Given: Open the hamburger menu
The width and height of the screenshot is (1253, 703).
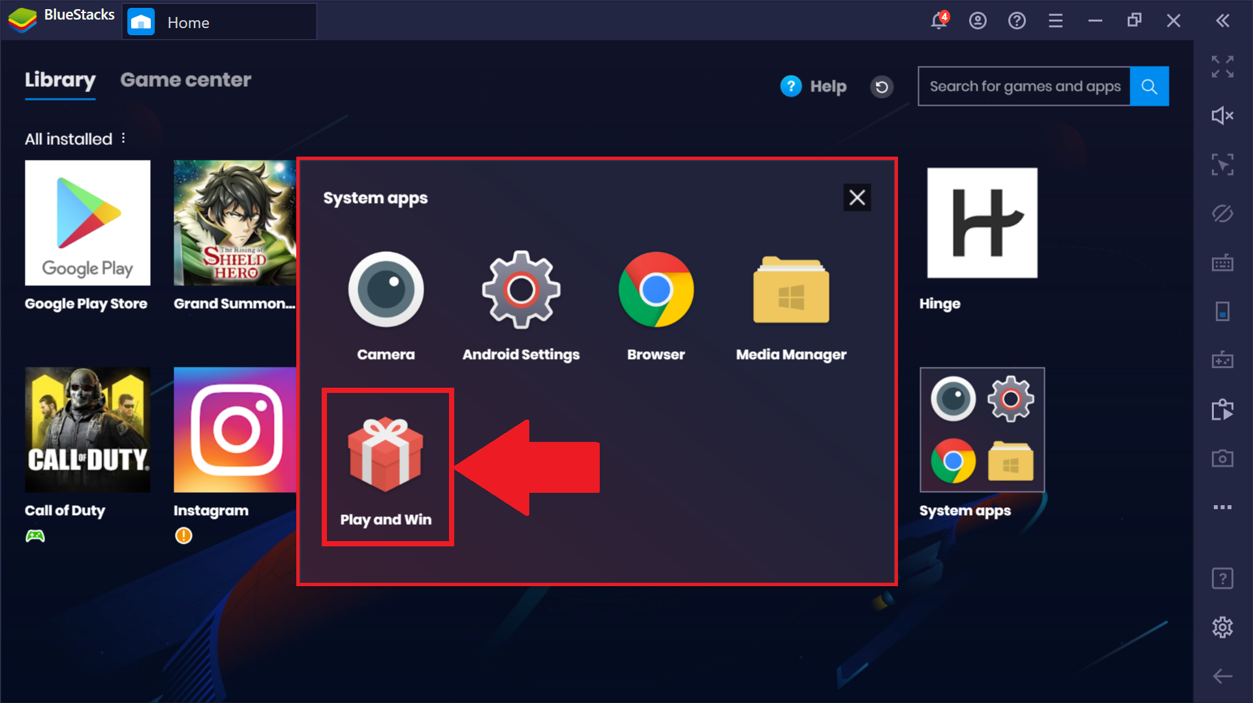Looking at the screenshot, I should tap(1055, 21).
